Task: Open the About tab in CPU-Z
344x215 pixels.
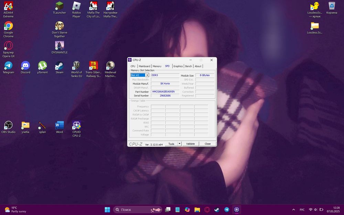Action: pyautogui.click(x=198, y=66)
